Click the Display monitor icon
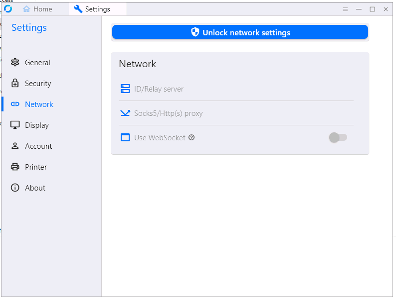The image size is (396, 299). [15, 125]
